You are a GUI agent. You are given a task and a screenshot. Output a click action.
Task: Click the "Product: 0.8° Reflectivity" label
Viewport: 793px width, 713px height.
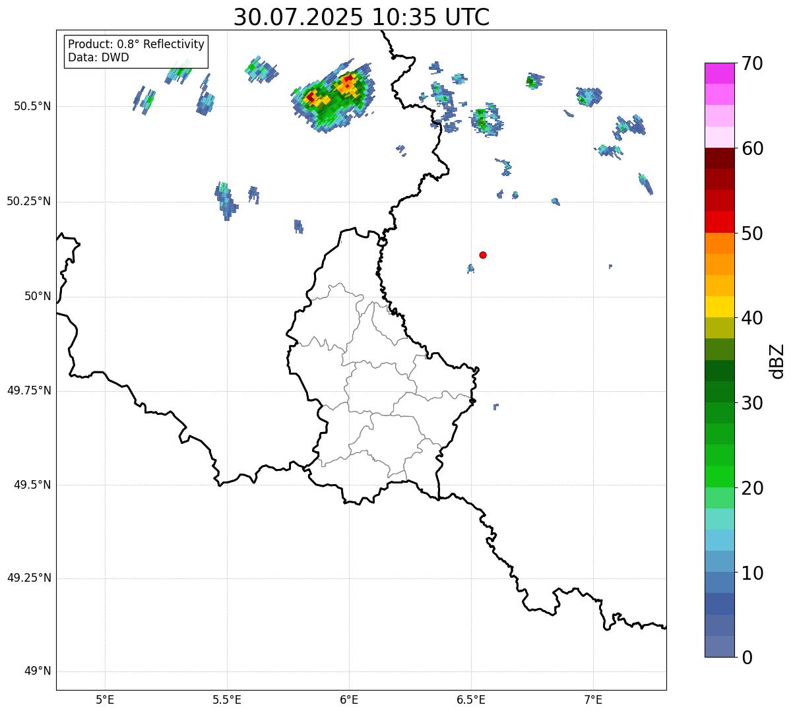[137, 44]
